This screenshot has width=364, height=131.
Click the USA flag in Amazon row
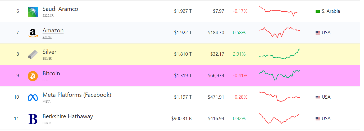pos(318,33)
